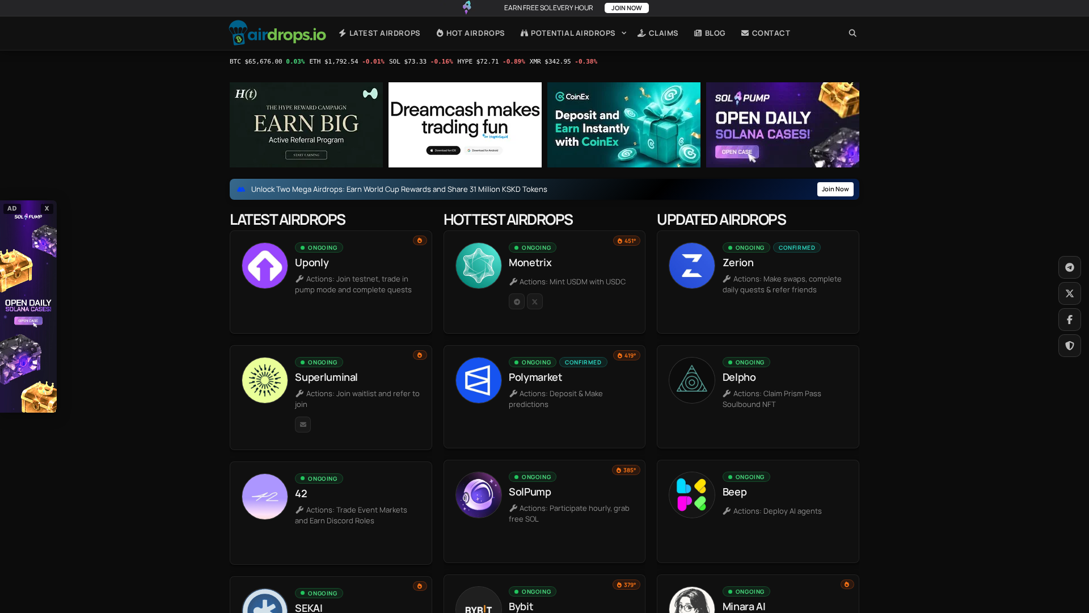Click Join Now on KSKD banner

click(x=835, y=190)
